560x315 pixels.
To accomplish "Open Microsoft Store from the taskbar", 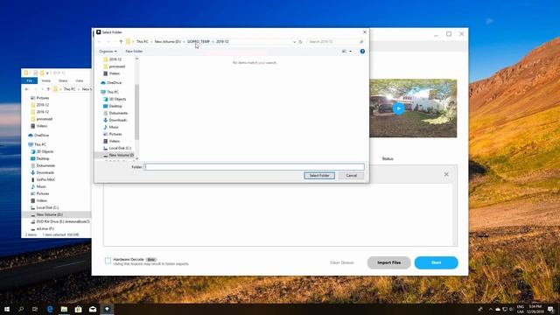I will (x=78, y=309).
